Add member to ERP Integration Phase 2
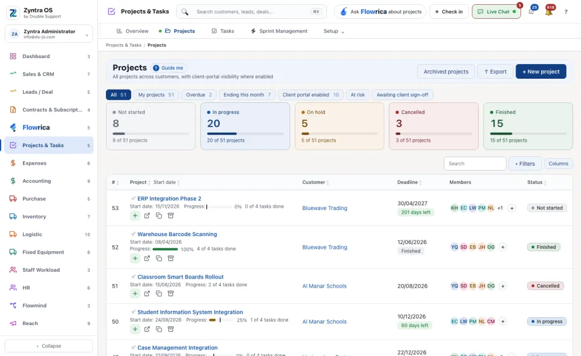Image resolution: width=581 pixels, height=356 pixels. (x=512, y=208)
